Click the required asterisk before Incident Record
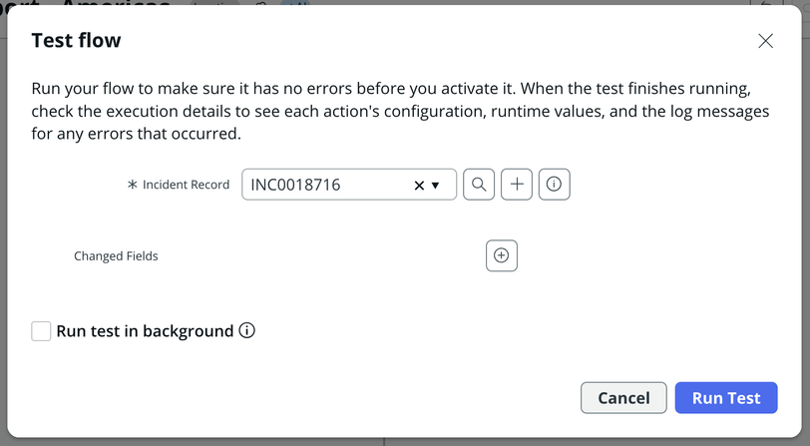Viewport: 810px width, 446px height. click(x=132, y=185)
